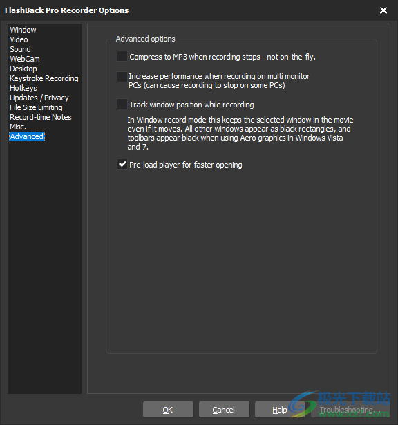
Task: Click Cancel to discard changes
Action: click(x=224, y=410)
